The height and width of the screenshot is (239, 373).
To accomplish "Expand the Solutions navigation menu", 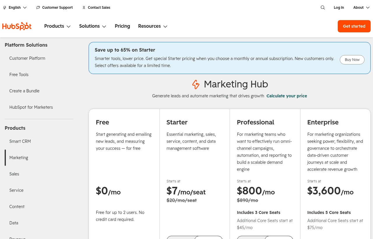I will (x=93, y=26).
